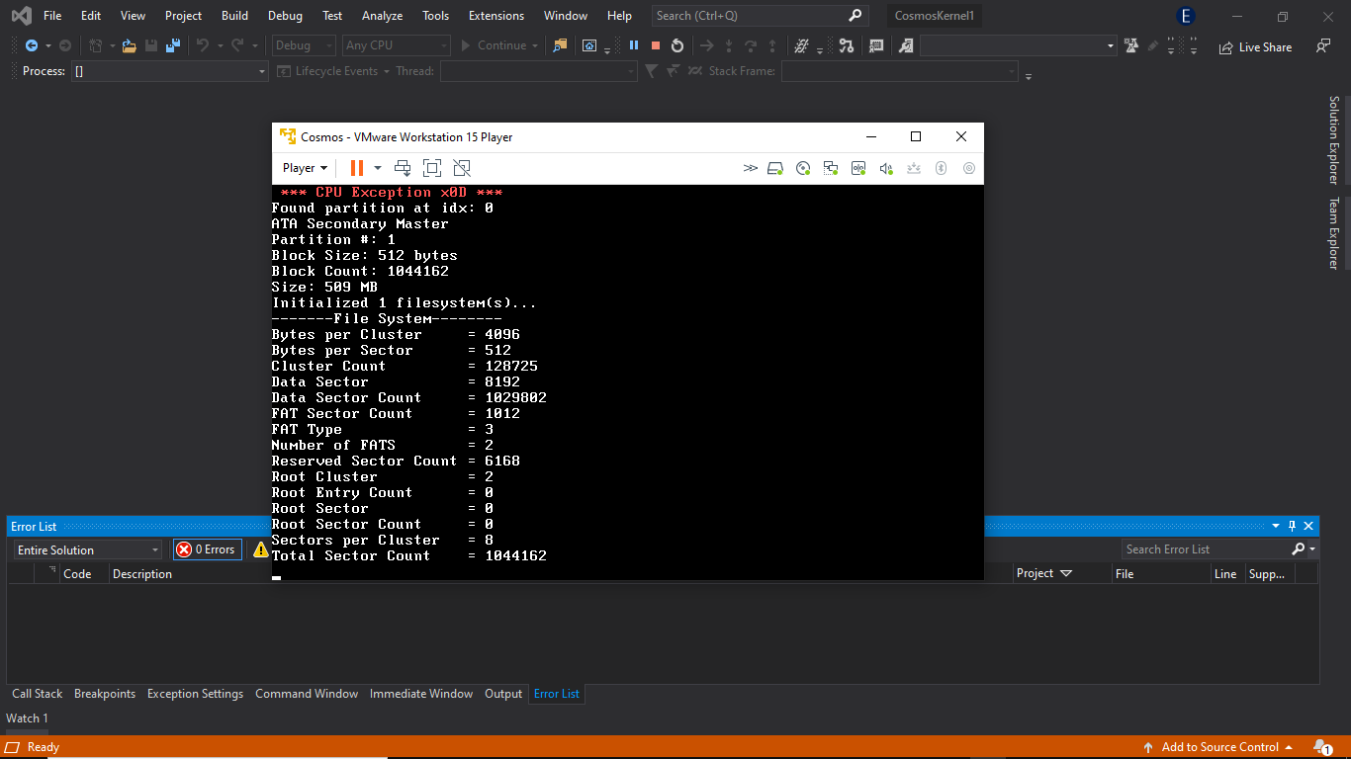
Task: Click the diagnostics flask icon in toolbar
Action: tap(1130, 45)
